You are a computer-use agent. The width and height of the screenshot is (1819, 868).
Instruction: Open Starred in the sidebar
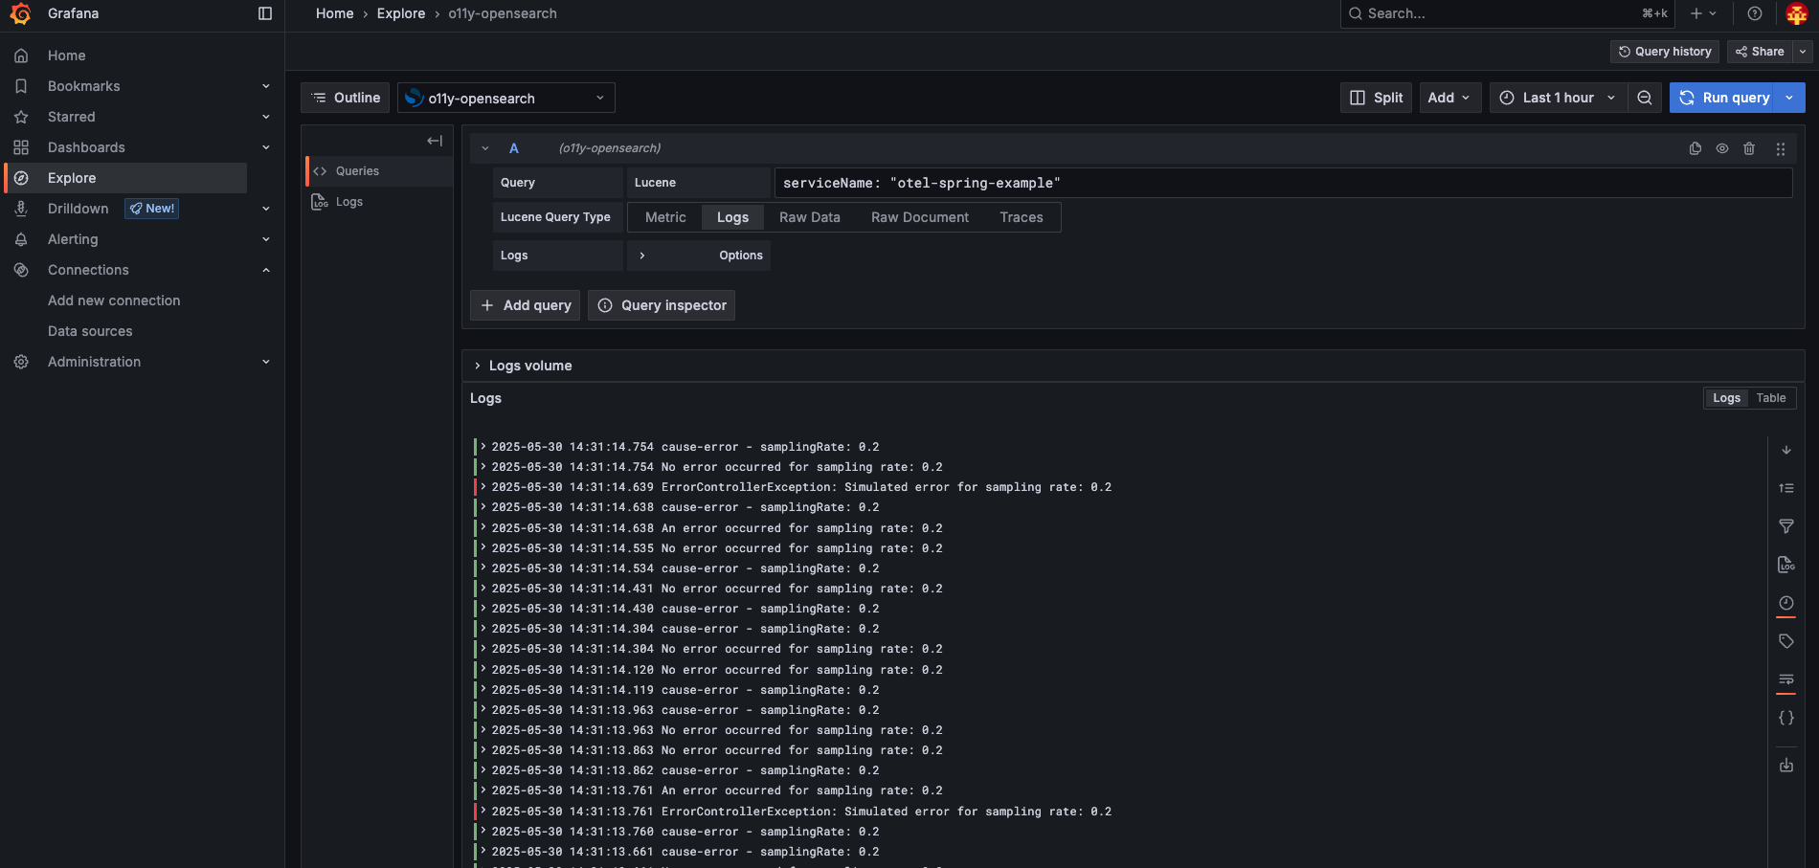click(72, 117)
